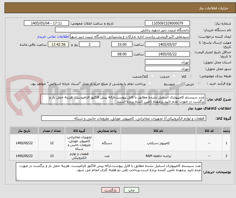
Task: Click the quantity cell showing 12
Action: 52,143
